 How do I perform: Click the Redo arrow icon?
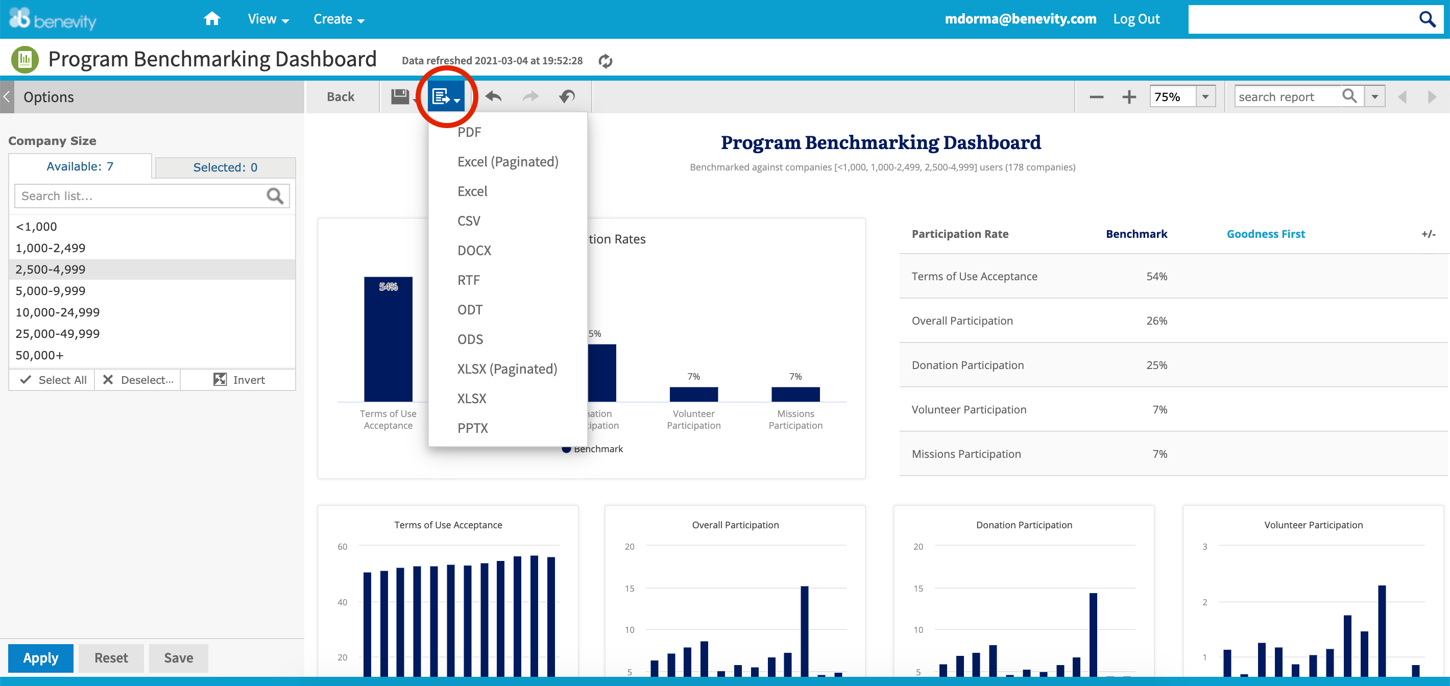530,97
